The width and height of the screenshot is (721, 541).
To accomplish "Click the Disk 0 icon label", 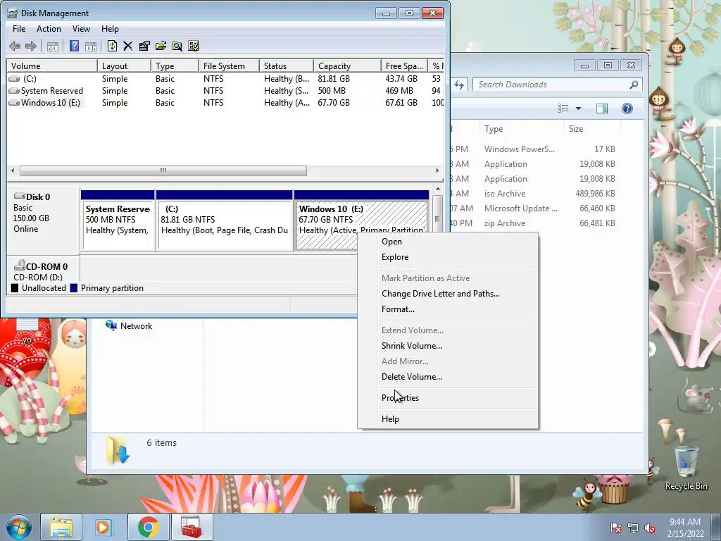I will (32, 197).
